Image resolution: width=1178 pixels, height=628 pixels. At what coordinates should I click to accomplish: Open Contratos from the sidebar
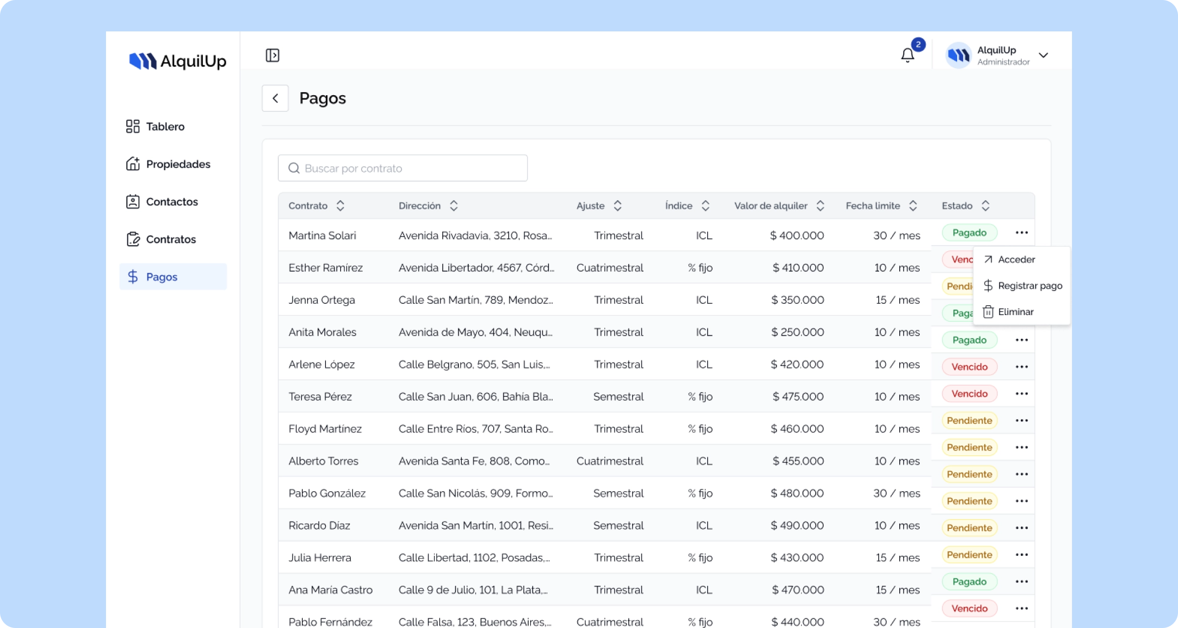pos(170,239)
